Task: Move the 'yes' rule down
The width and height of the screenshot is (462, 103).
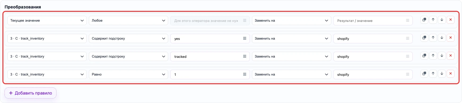Action: click(442, 38)
